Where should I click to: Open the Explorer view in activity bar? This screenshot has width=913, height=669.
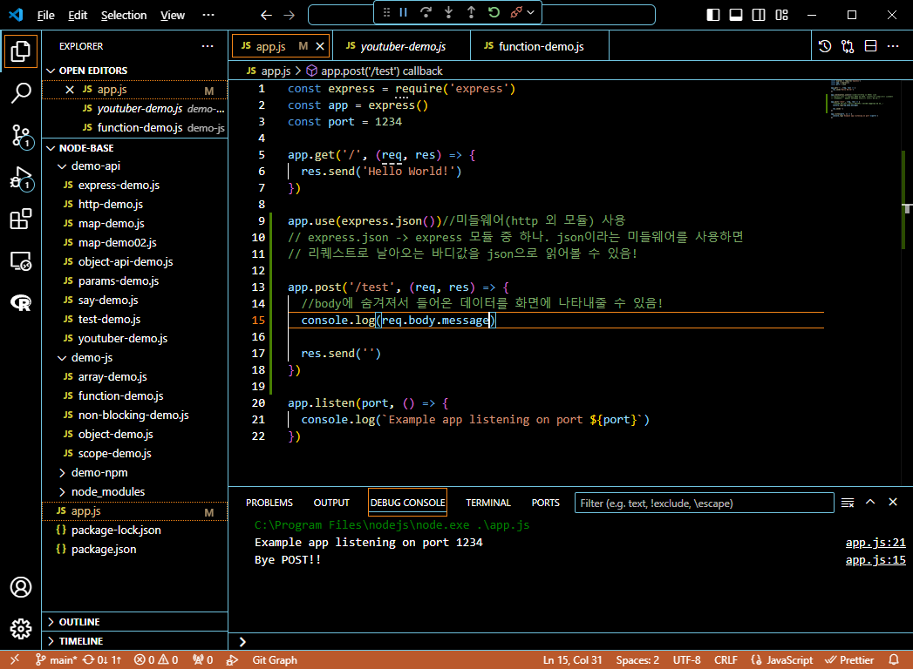[21, 51]
